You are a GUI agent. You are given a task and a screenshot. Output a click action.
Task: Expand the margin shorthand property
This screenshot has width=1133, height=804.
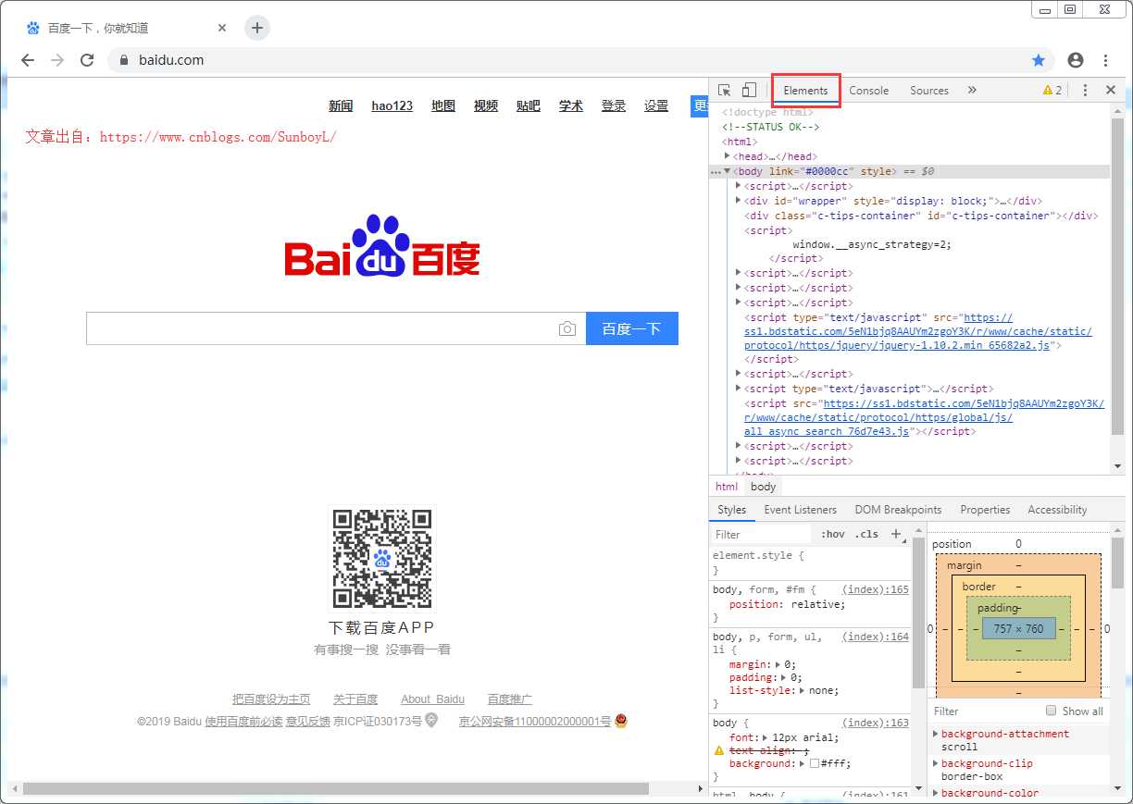pyautogui.click(x=778, y=664)
